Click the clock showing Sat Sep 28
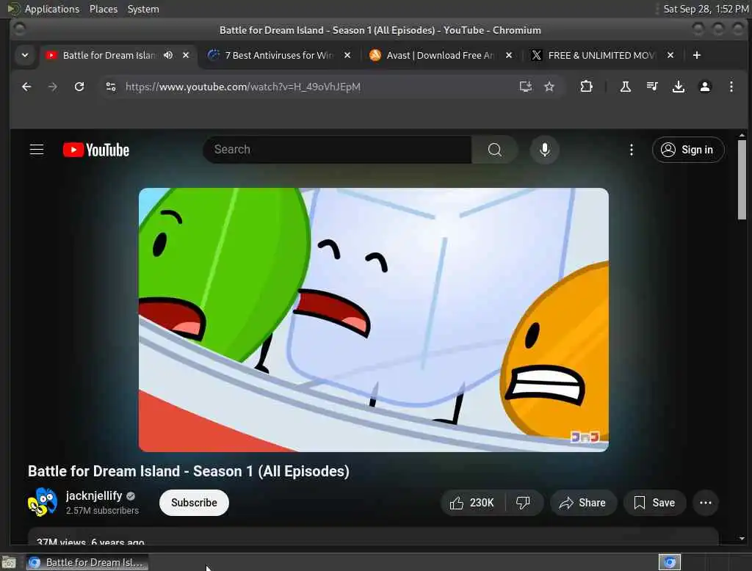Viewport: 752px width, 571px height. coord(706,9)
